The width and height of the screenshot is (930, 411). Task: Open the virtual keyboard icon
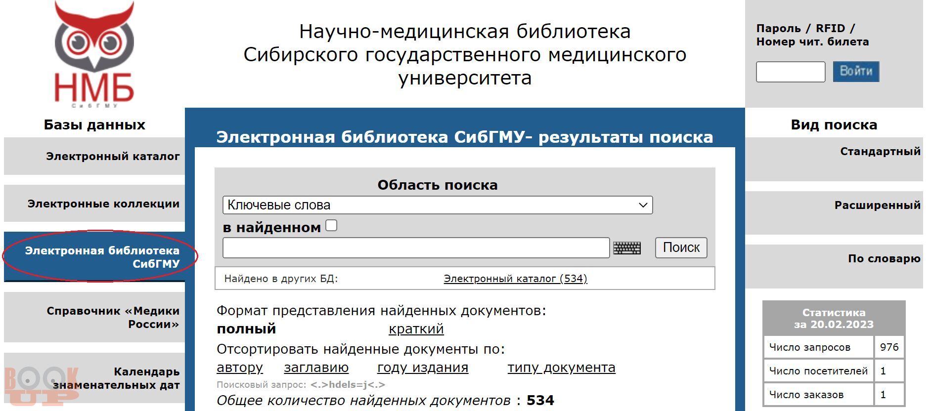tap(626, 248)
